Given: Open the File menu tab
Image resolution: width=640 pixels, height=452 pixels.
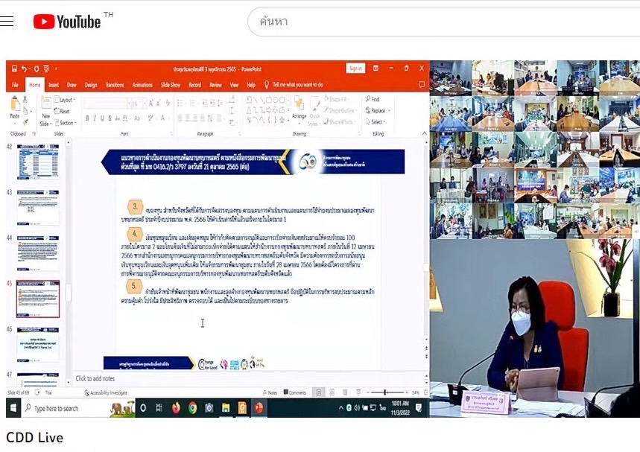Looking at the screenshot, I should coord(15,85).
